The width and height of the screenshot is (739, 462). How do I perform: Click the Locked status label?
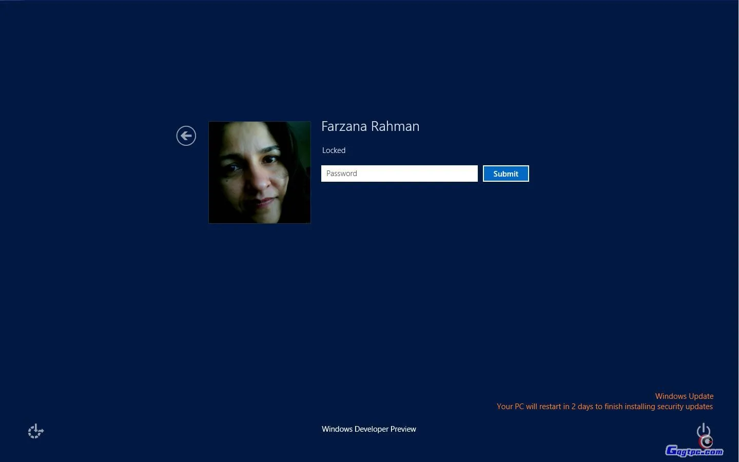click(334, 150)
